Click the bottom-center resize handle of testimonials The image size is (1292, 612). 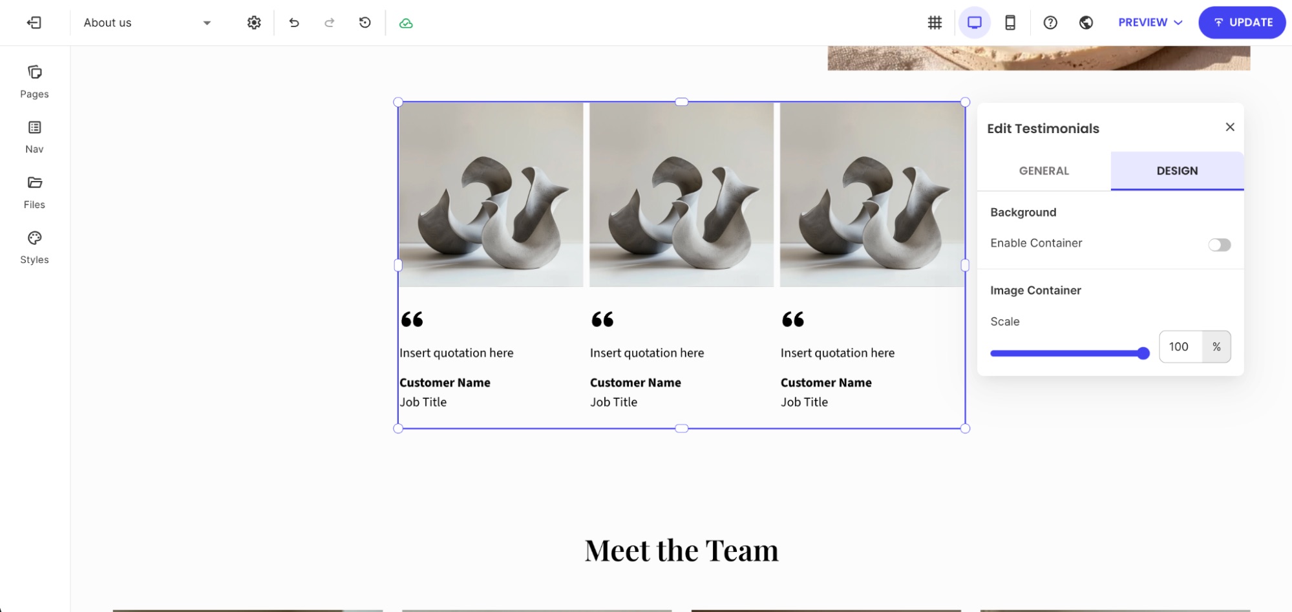681,428
